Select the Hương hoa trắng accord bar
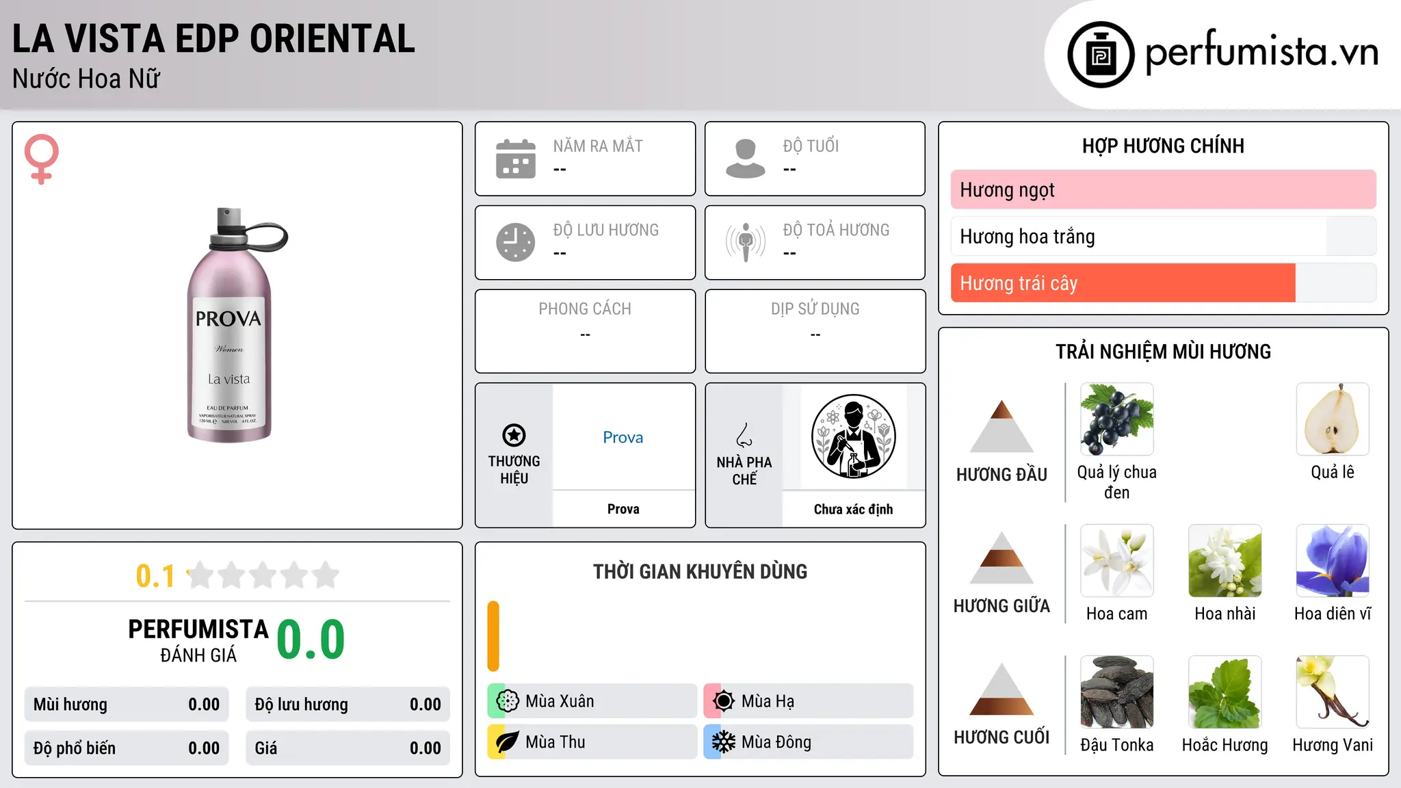1401x788 pixels. (1163, 237)
